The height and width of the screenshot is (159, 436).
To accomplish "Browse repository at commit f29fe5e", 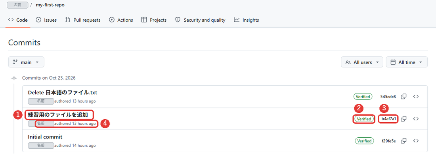I will [416, 141].
